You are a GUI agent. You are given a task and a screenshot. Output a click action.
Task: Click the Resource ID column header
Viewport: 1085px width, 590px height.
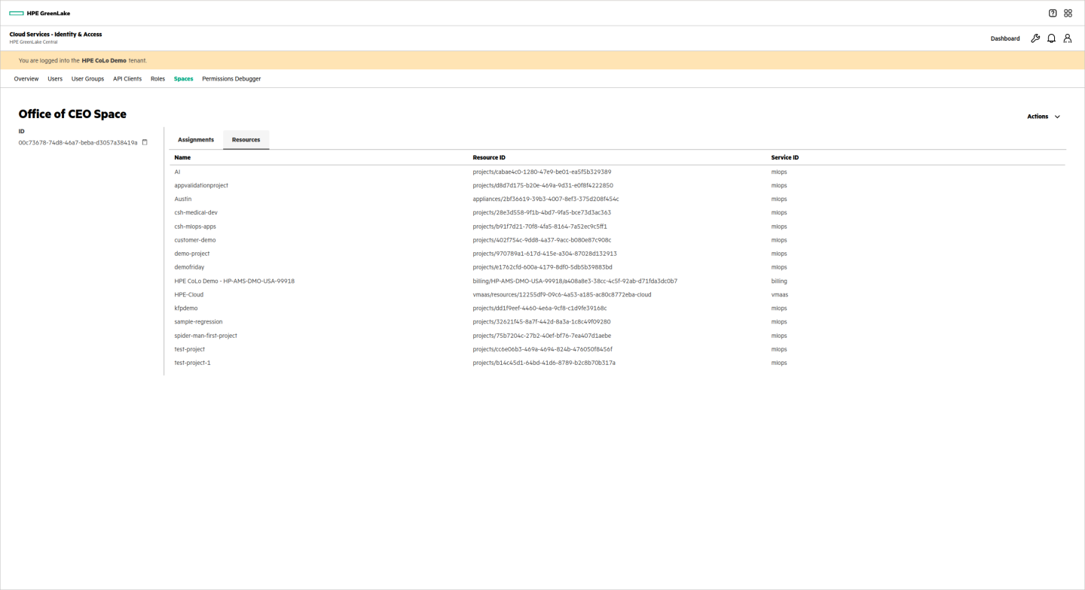pos(489,158)
